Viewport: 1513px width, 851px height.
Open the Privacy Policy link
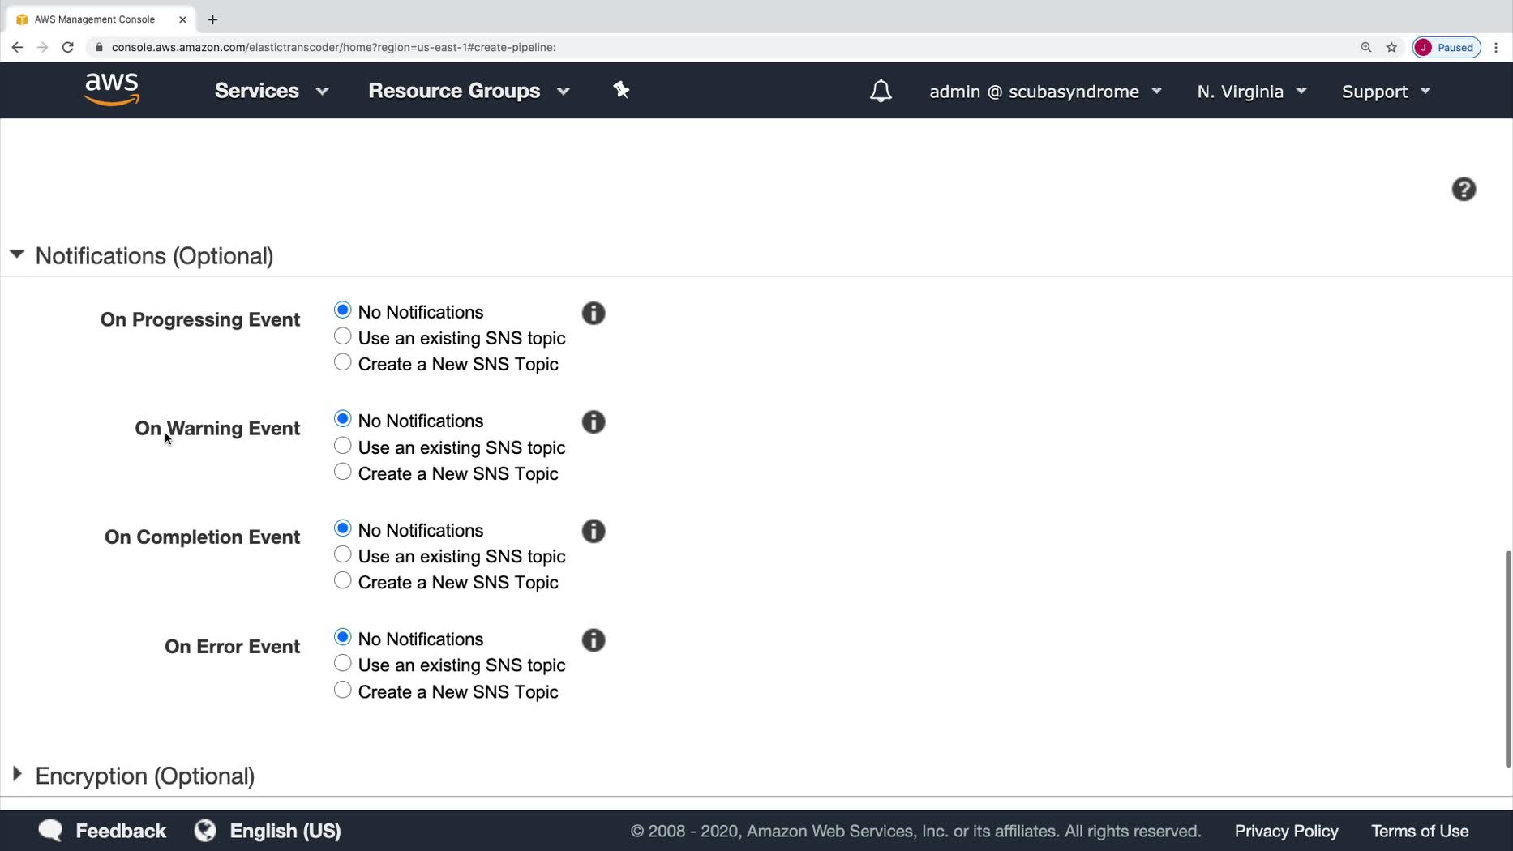pos(1286,831)
